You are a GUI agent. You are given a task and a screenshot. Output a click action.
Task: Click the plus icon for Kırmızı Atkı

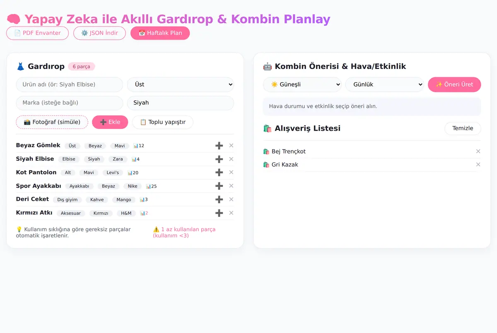(x=219, y=213)
